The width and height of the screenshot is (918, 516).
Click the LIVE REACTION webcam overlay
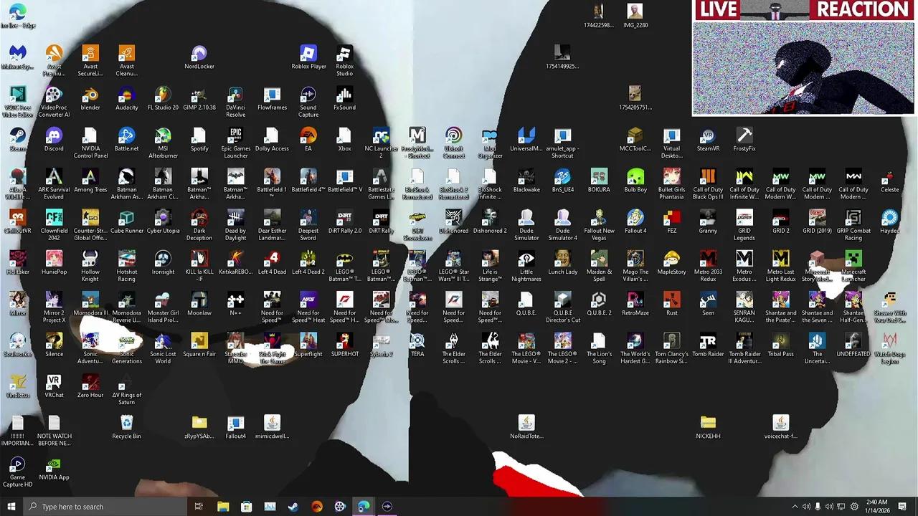click(x=803, y=57)
